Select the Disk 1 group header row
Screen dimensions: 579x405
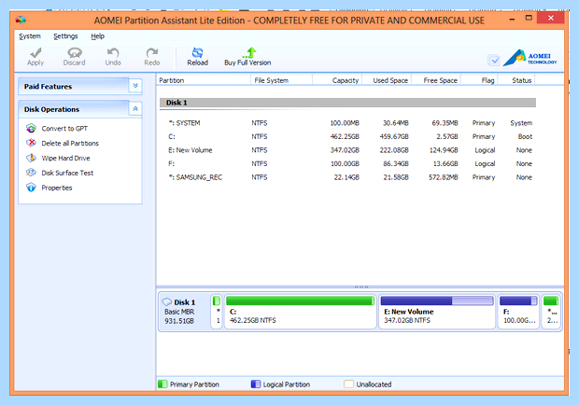[x=347, y=103]
